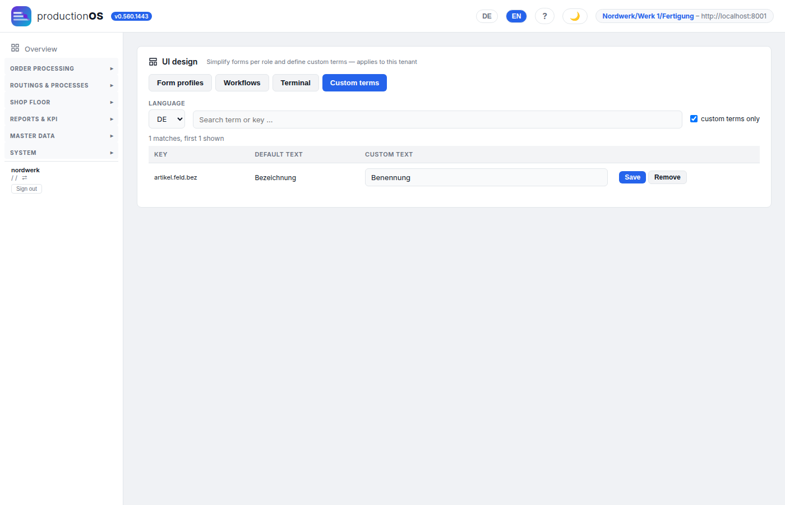Switch interface language to DE in header
Screen dimensions: 785x505
click(487, 16)
